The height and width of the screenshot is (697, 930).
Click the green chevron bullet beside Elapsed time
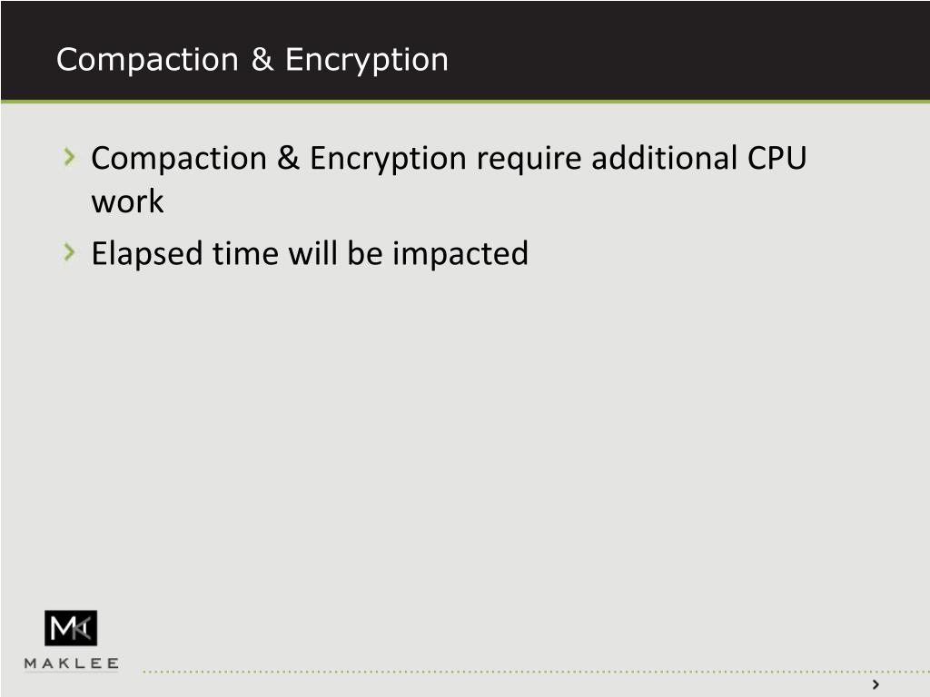(x=69, y=252)
